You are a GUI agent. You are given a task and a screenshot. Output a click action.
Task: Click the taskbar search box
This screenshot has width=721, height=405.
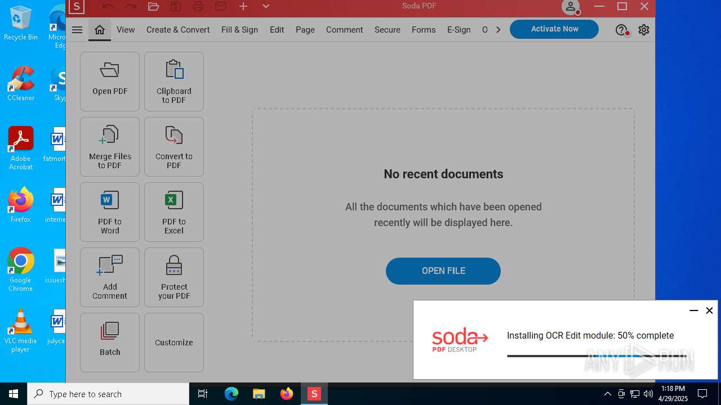tap(108, 394)
